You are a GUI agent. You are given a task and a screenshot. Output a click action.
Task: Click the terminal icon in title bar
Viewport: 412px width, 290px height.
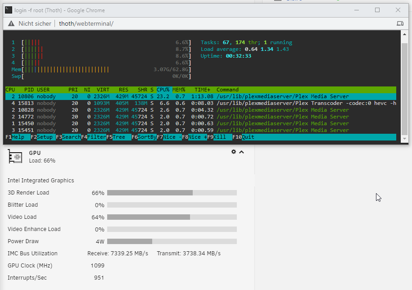point(8,10)
